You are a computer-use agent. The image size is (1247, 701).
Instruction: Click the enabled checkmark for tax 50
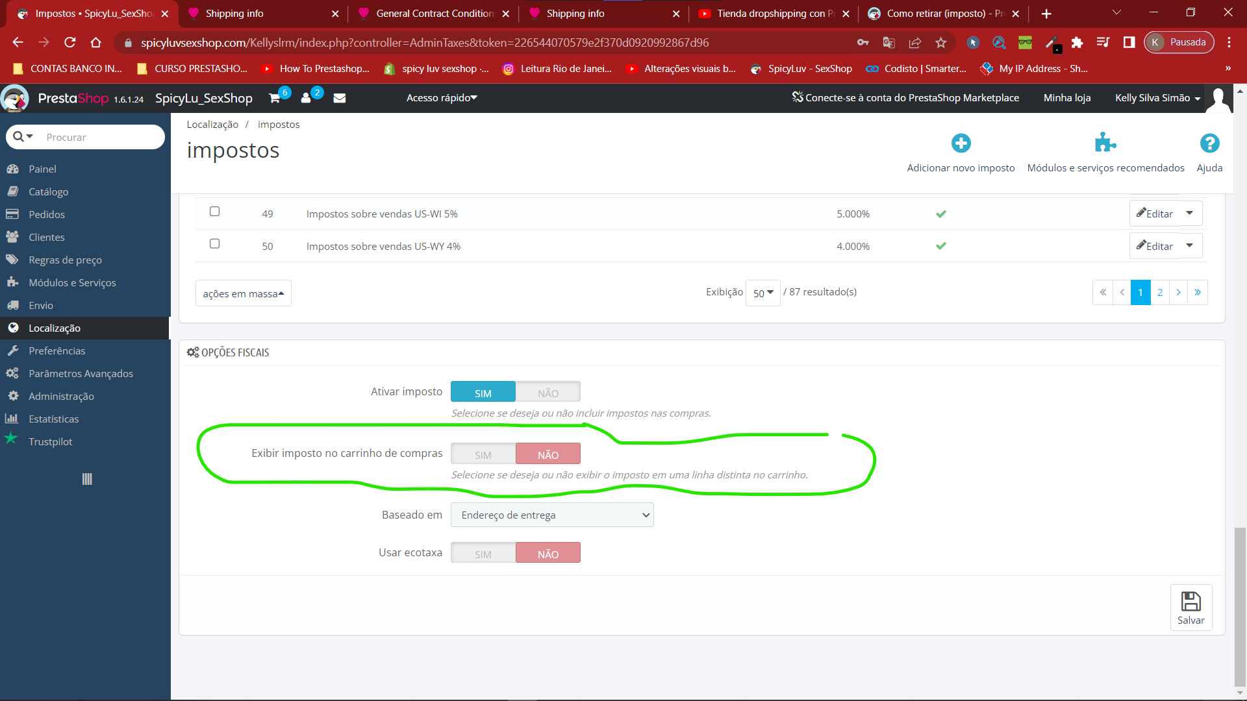(940, 246)
